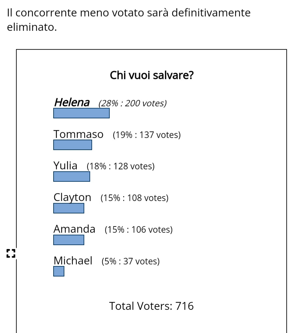Select the Tommaso name label
The image size is (301, 333).
coord(78,134)
